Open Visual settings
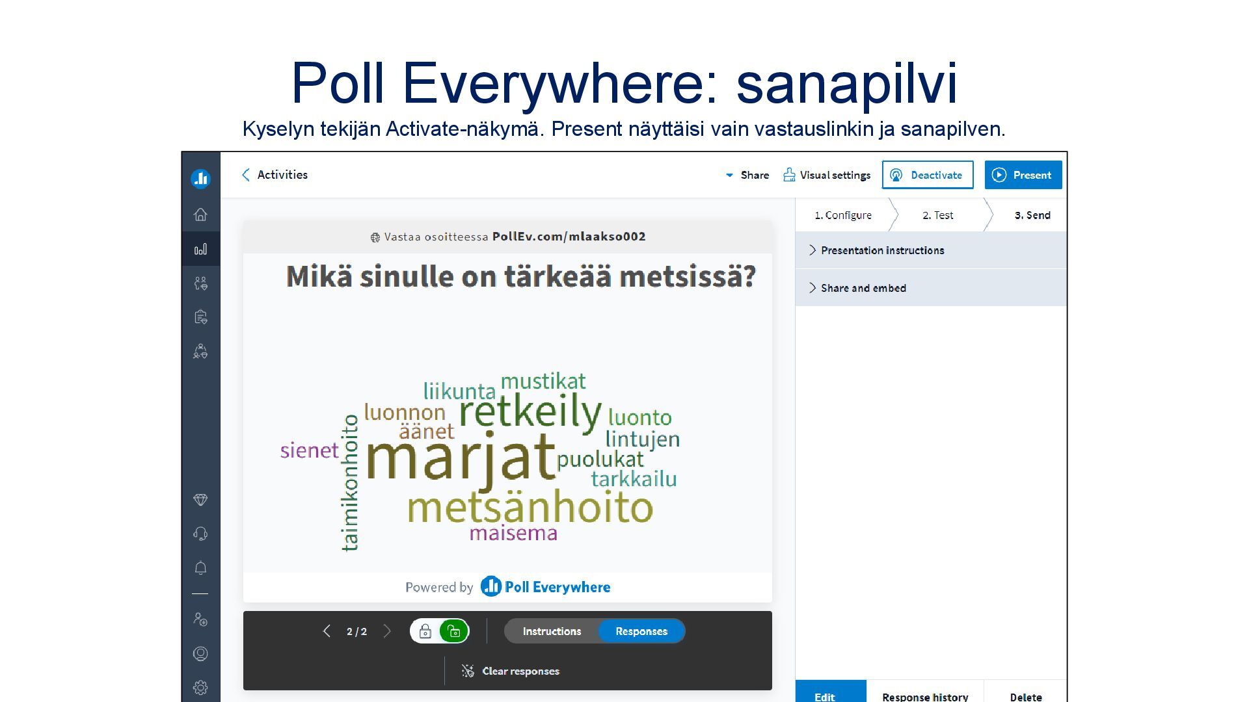Screen dimensions: 1249x702 (x=827, y=175)
